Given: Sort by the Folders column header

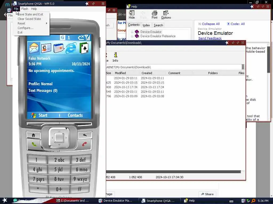Looking at the screenshot, I should click(213, 73).
